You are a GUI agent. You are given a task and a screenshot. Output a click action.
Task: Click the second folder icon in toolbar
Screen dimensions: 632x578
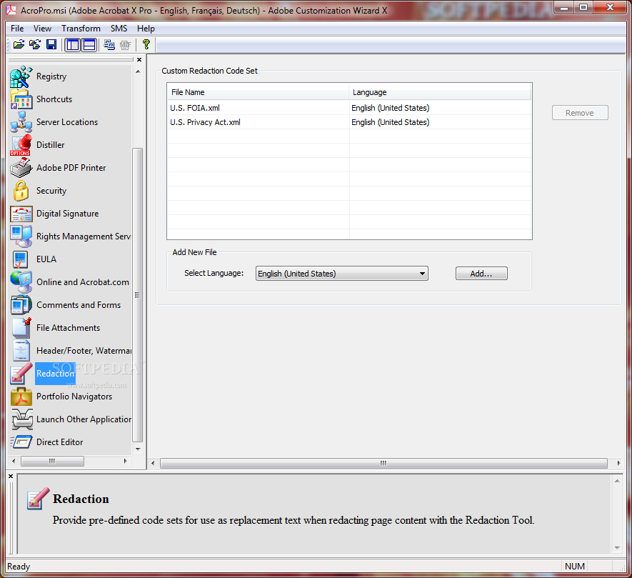pos(35,44)
